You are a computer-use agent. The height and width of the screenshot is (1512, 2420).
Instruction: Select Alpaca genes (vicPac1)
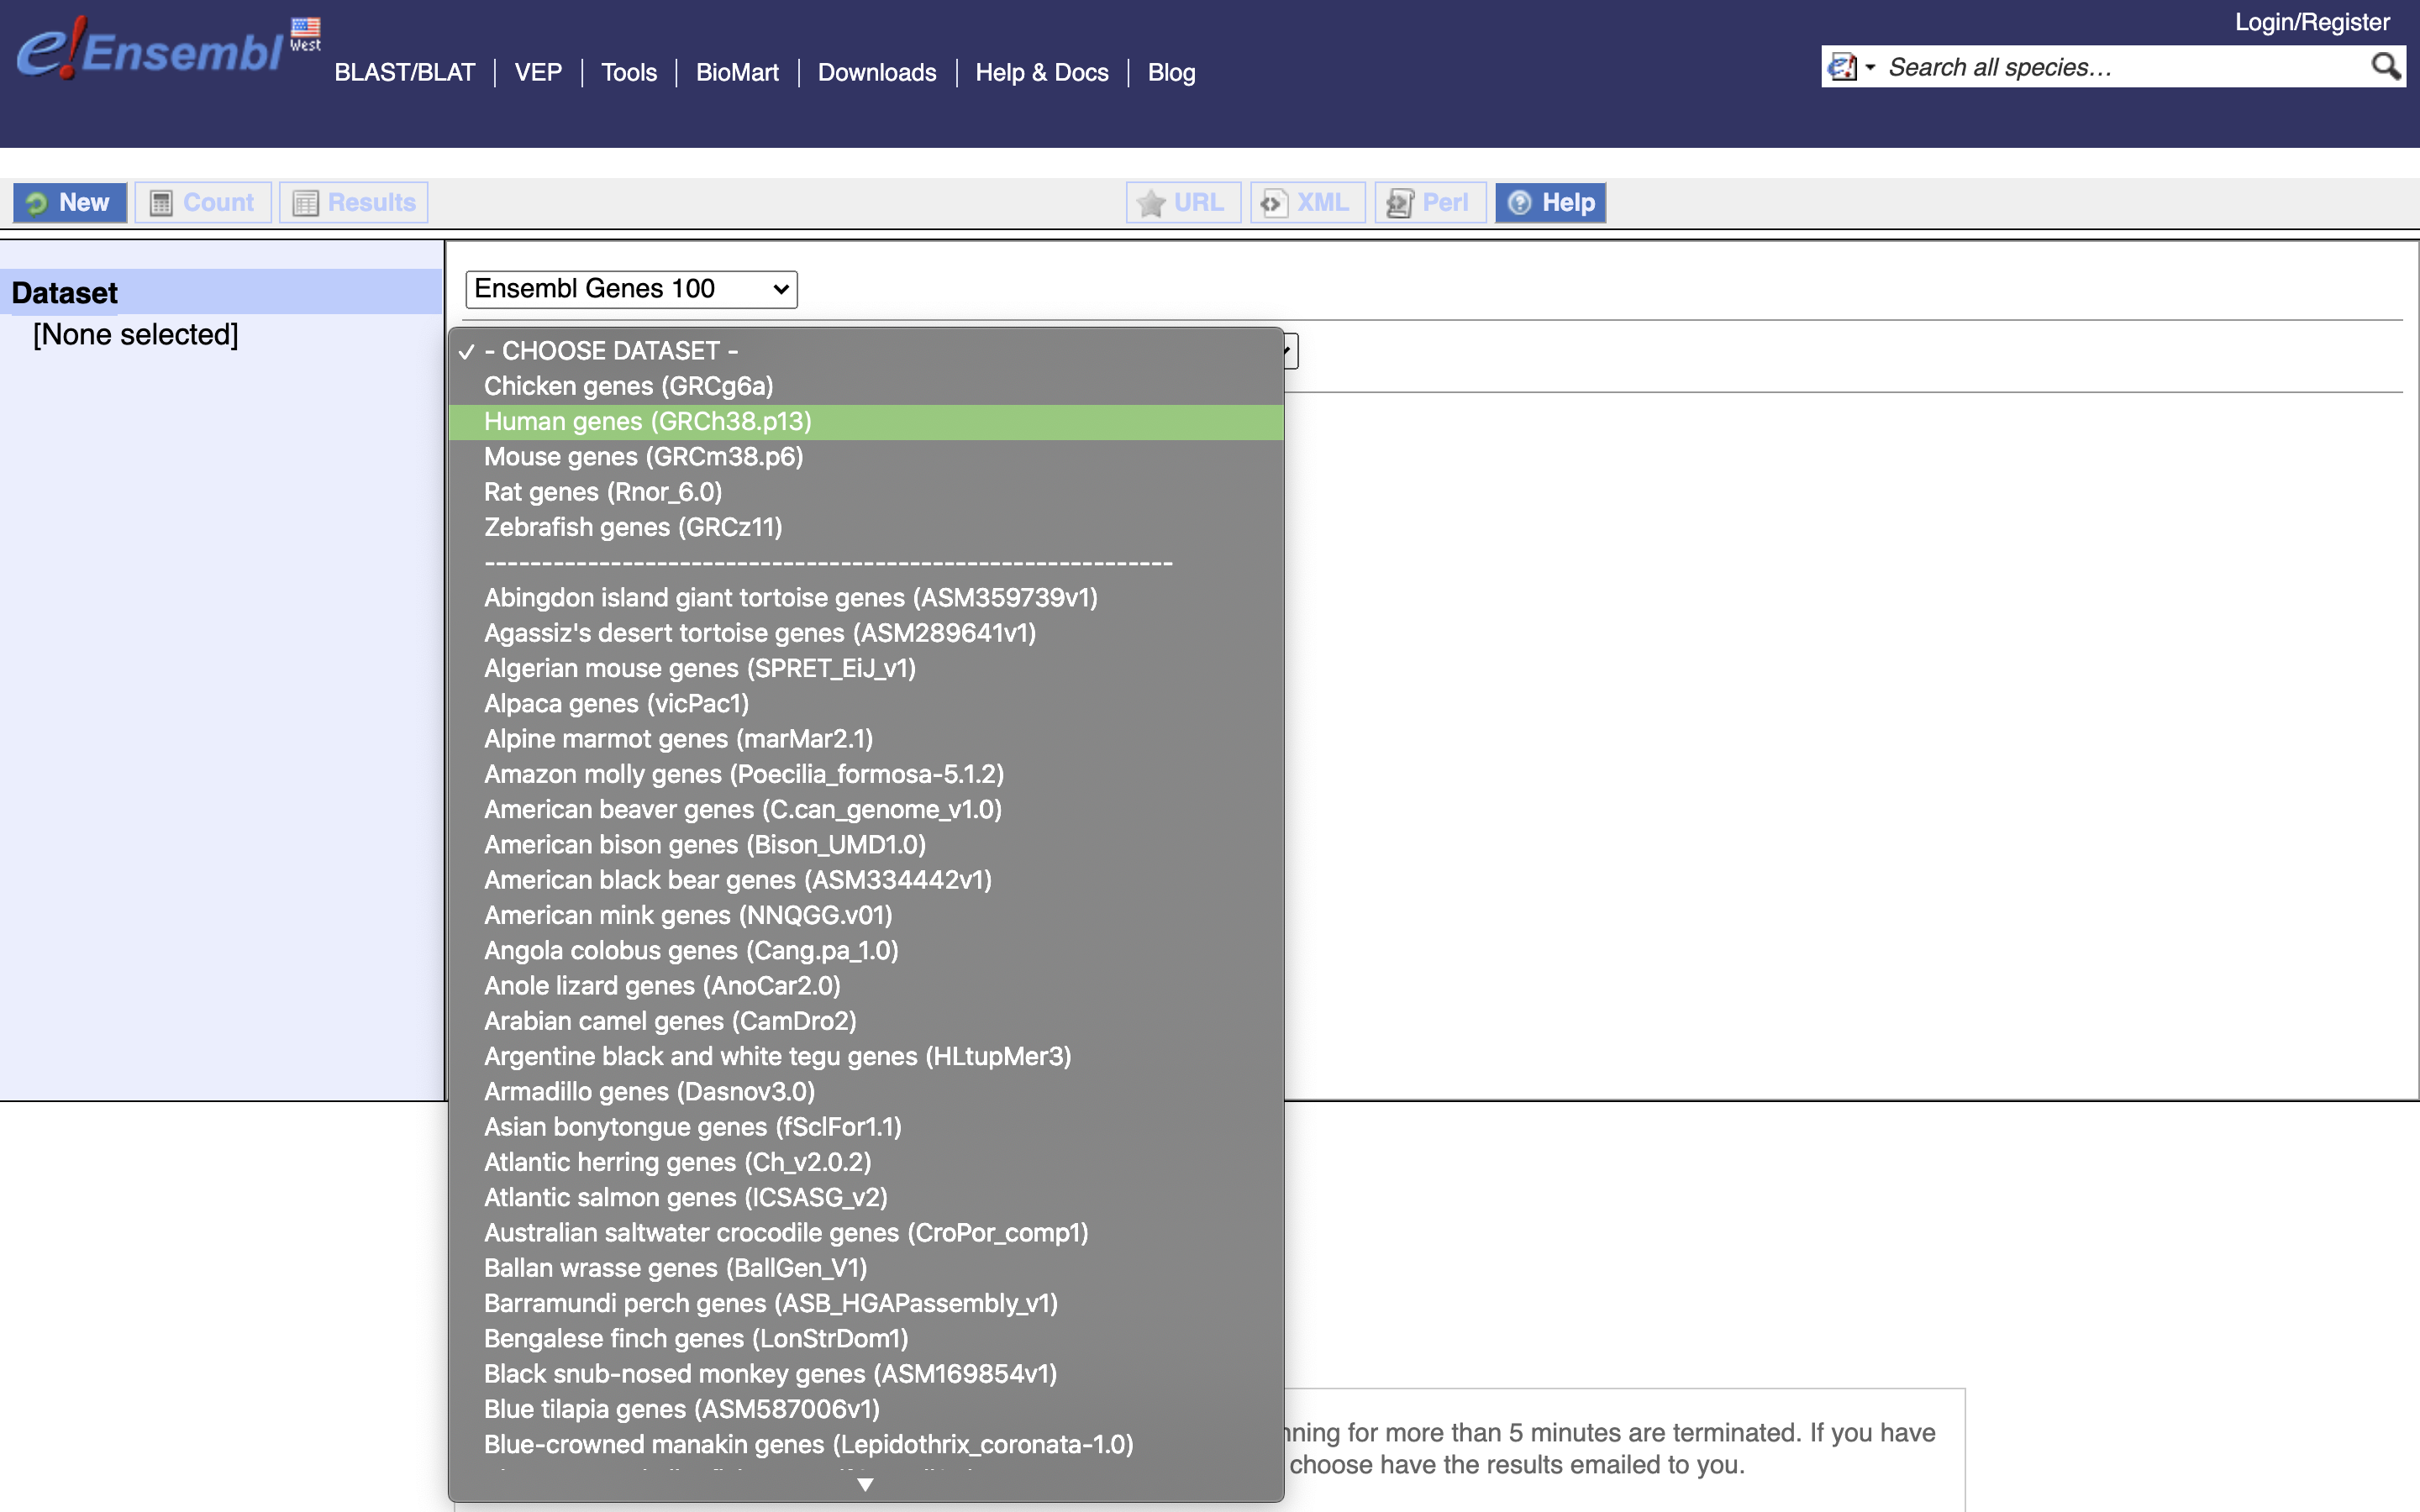[866, 704]
